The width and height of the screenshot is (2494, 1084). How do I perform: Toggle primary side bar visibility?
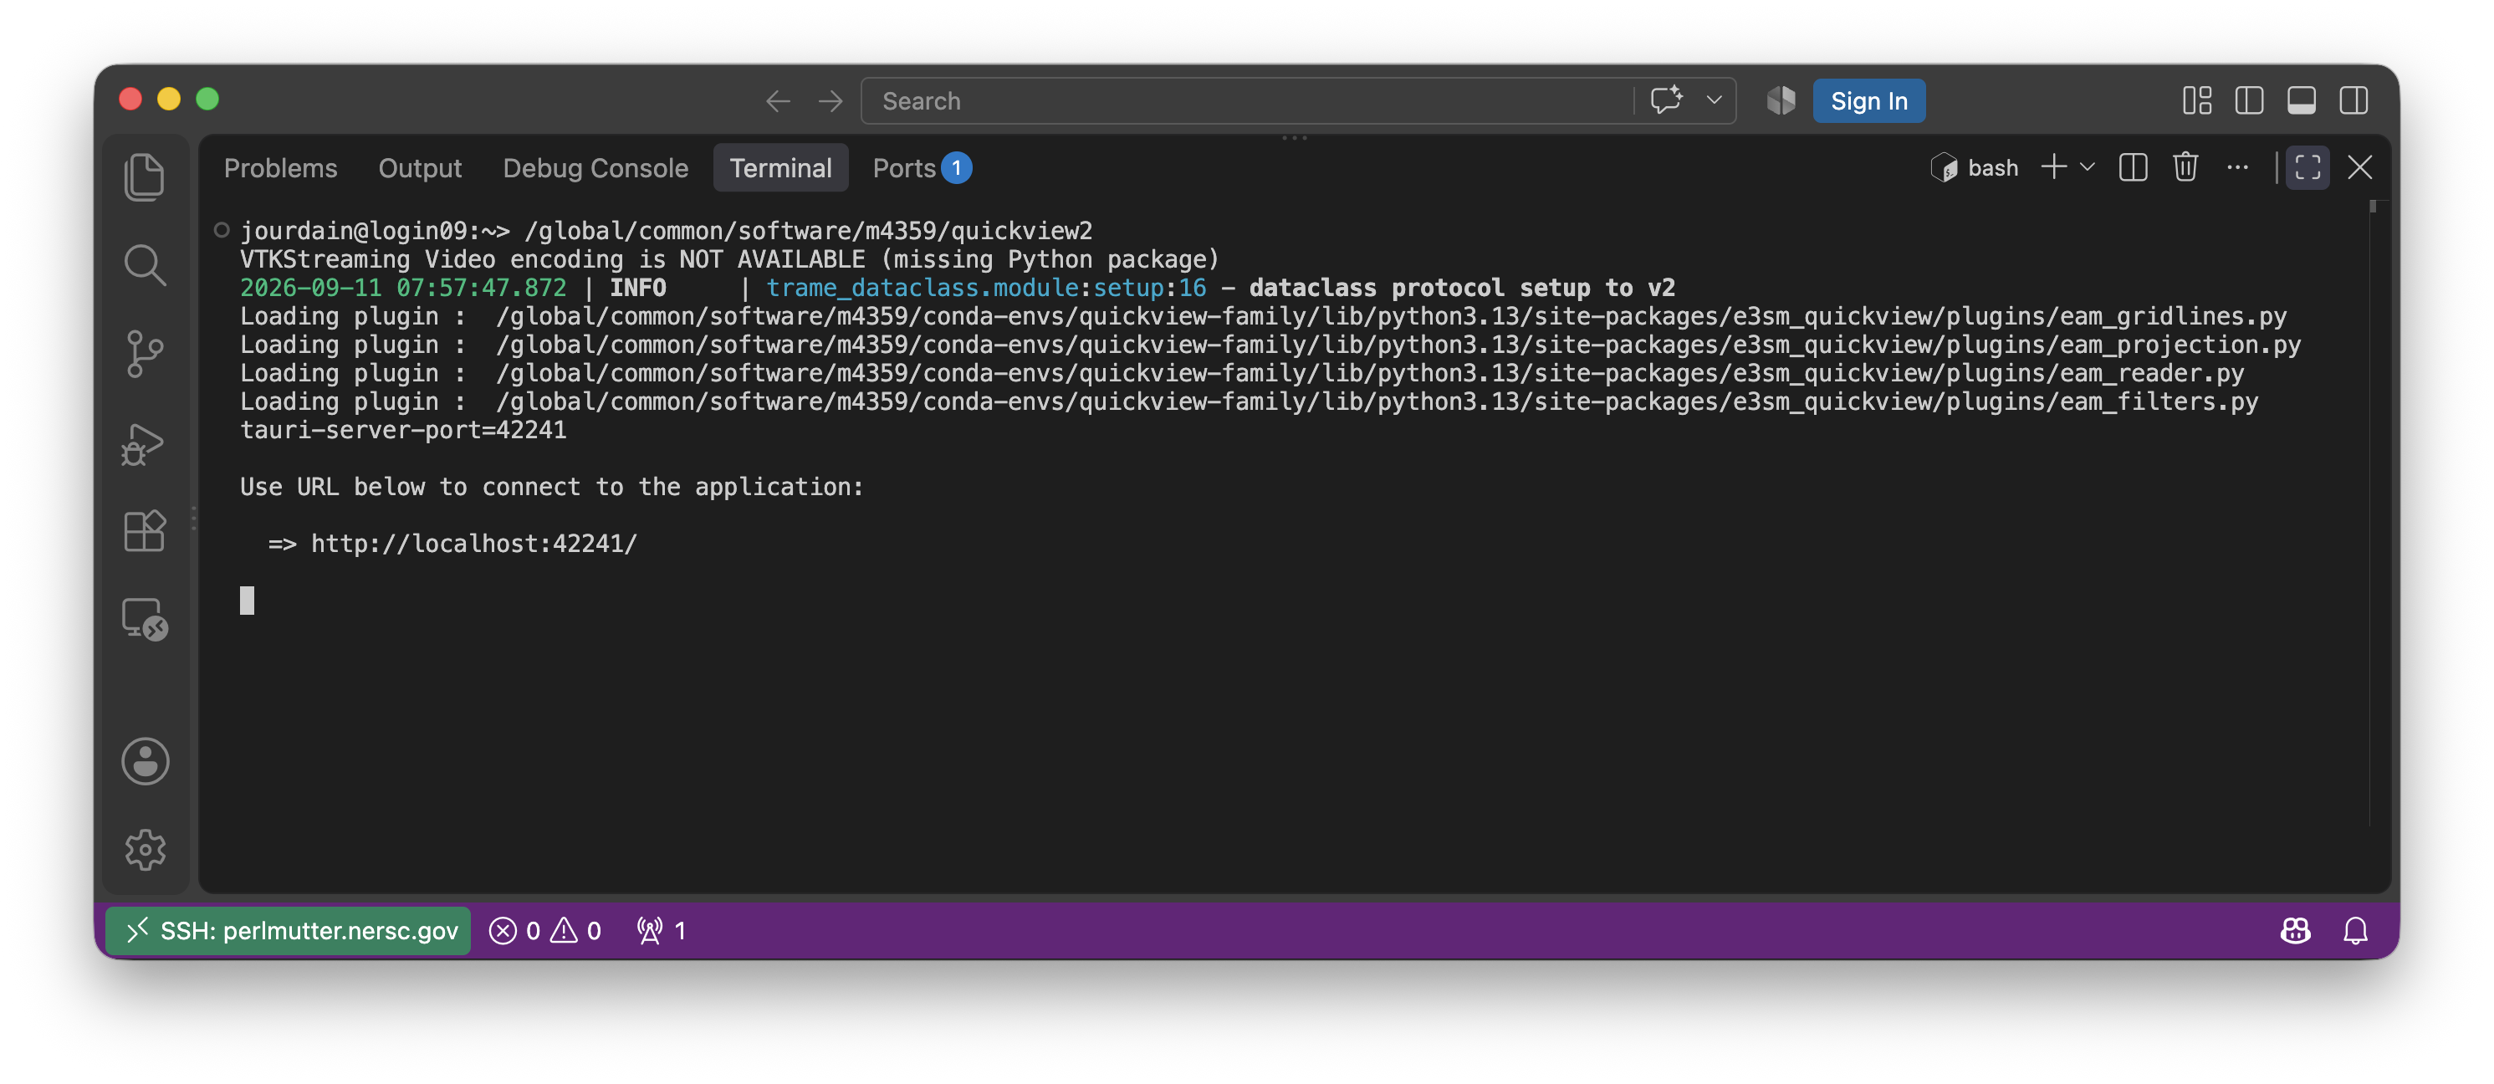[2249, 100]
